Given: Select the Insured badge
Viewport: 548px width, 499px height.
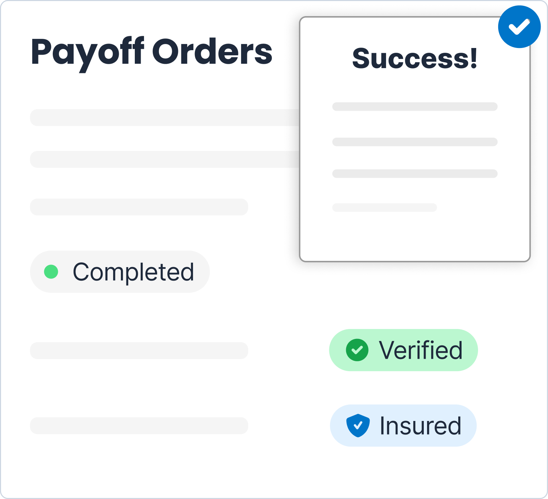Looking at the screenshot, I should [403, 425].
